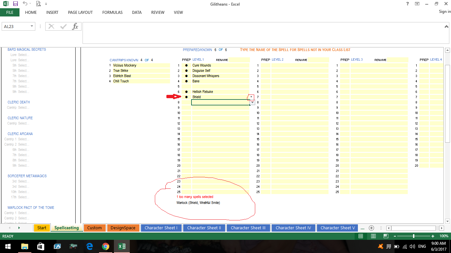Open dropdown arrow of selected Level 1 cell
Image resolution: width=451 pixels, height=253 pixels.
pos(252,102)
